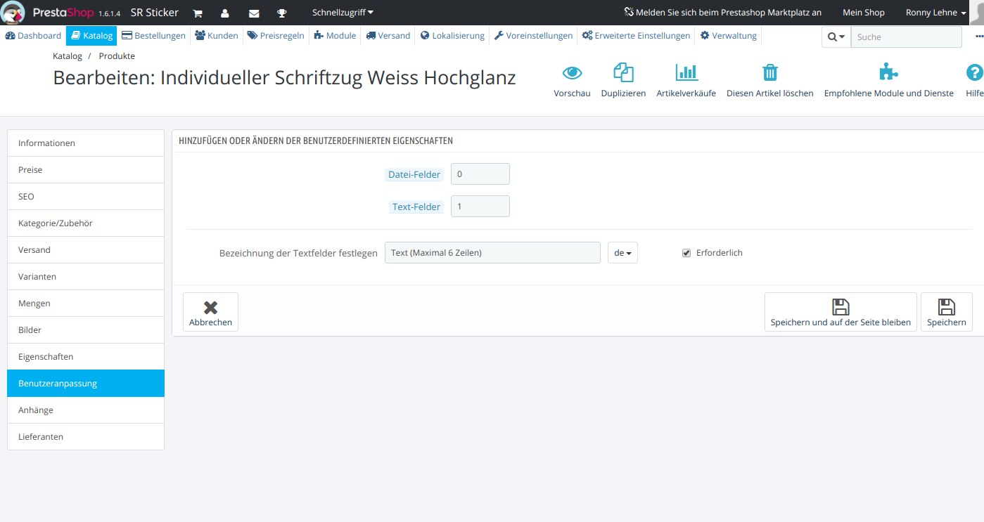The image size is (984, 522).
Task: Click the Mein Shop link
Action: [x=864, y=13]
